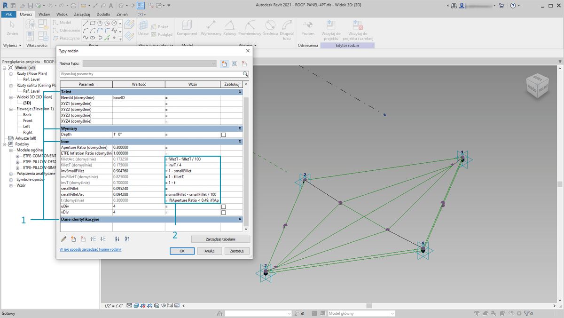Switch to the Widok ribbon tab
564x318 pixels.
[x=62, y=14]
